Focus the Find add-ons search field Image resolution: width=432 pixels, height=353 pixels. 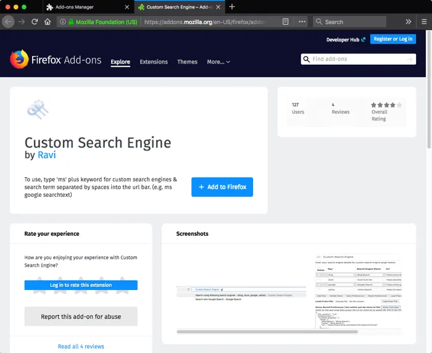[x=358, y=59]
